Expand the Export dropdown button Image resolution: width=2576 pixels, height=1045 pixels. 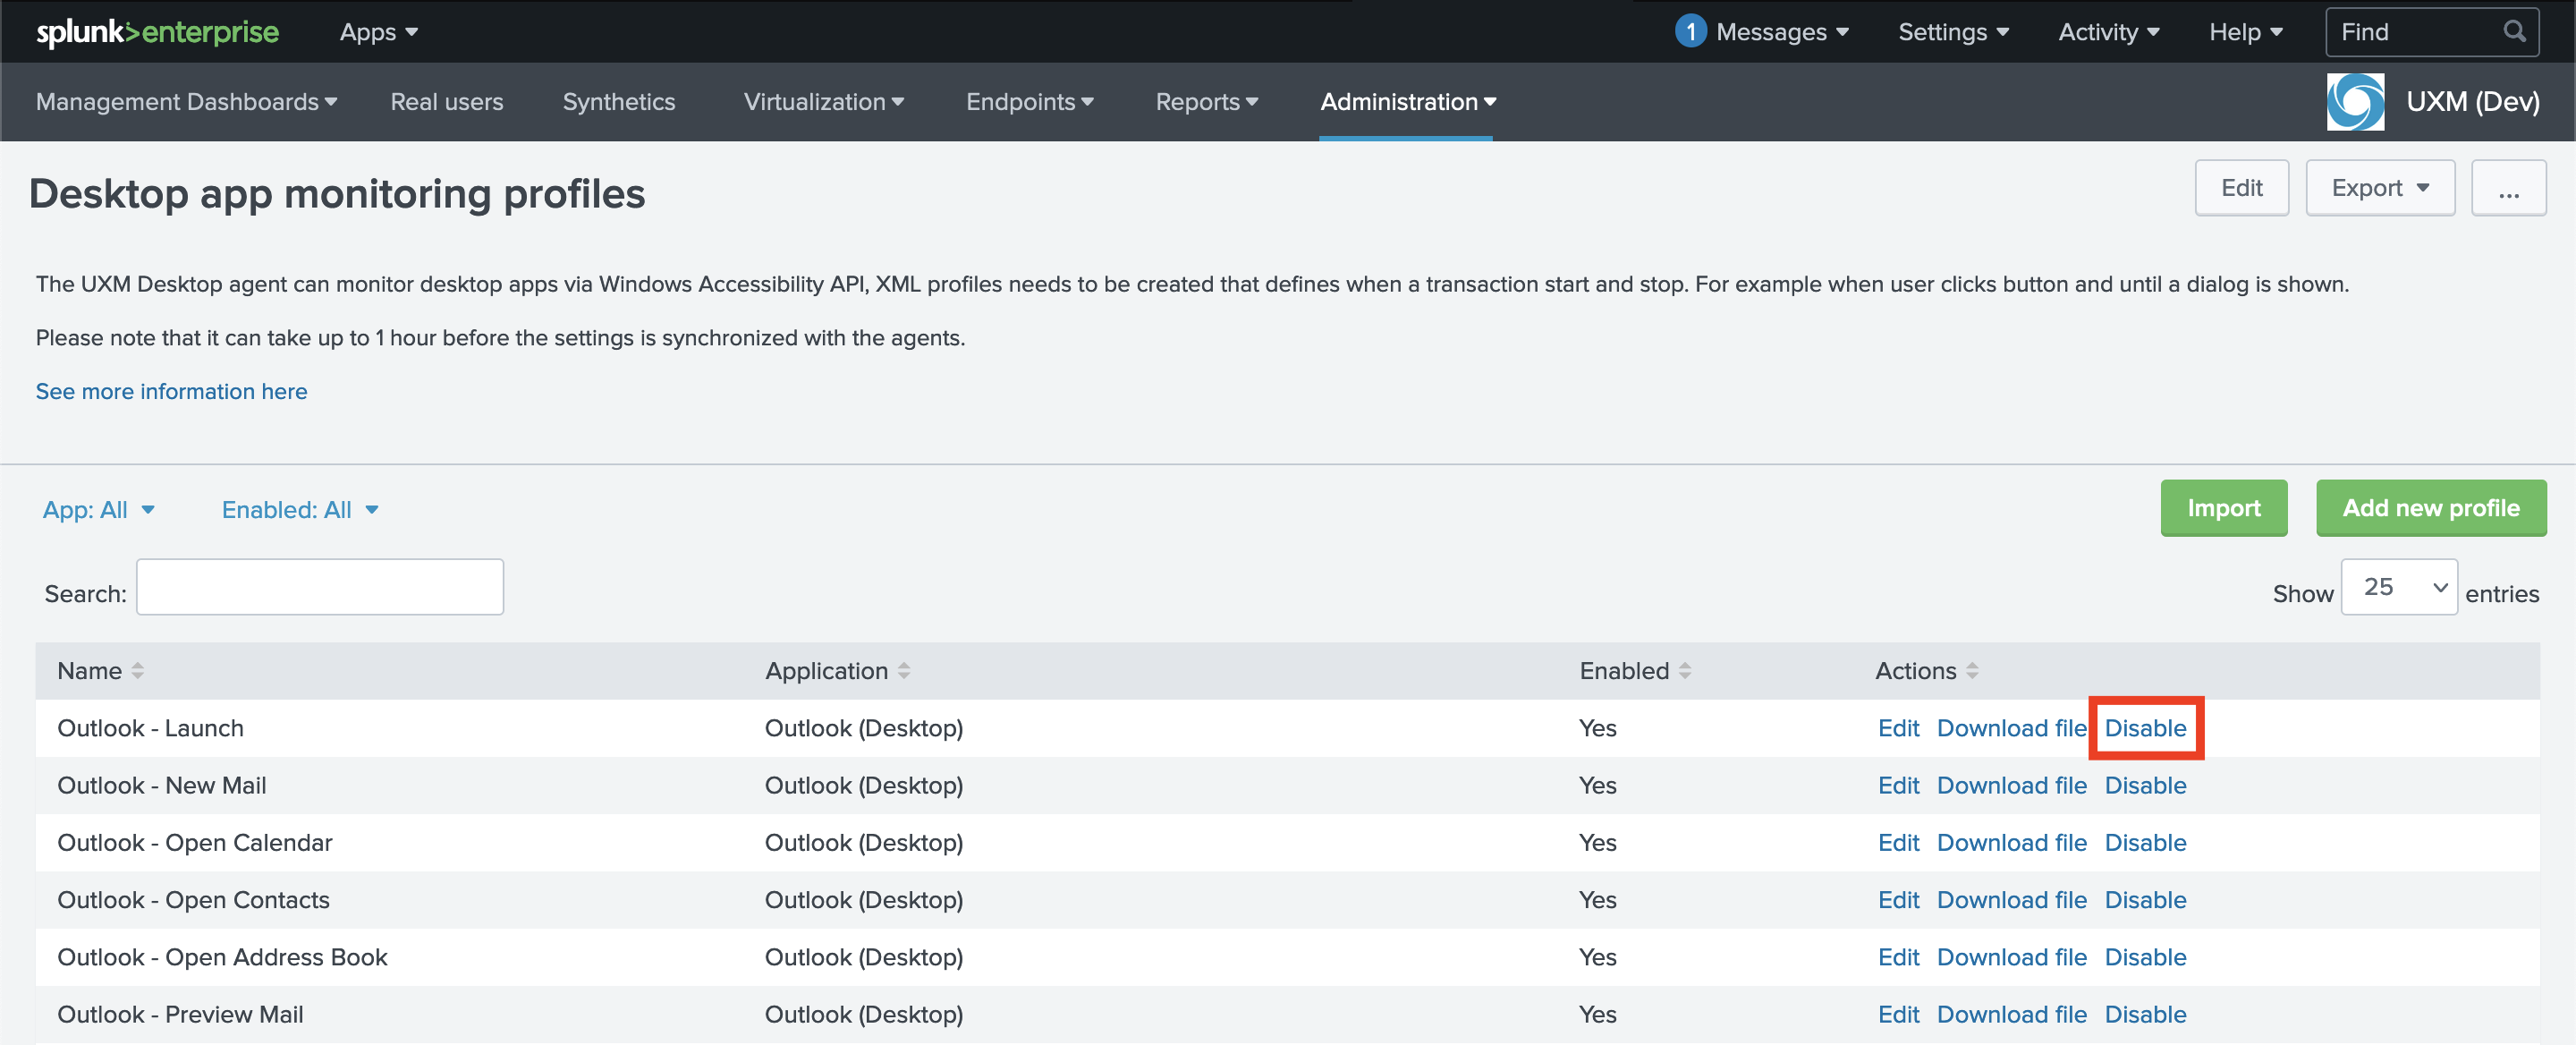click(x=2379, y=188)
